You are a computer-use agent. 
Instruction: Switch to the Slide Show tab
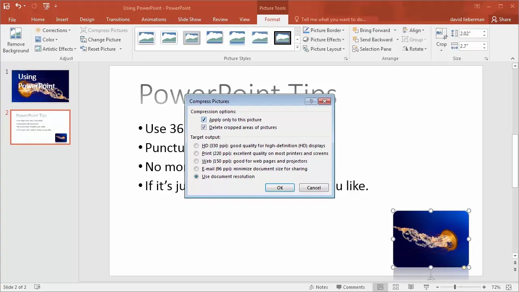click(189, 19)
